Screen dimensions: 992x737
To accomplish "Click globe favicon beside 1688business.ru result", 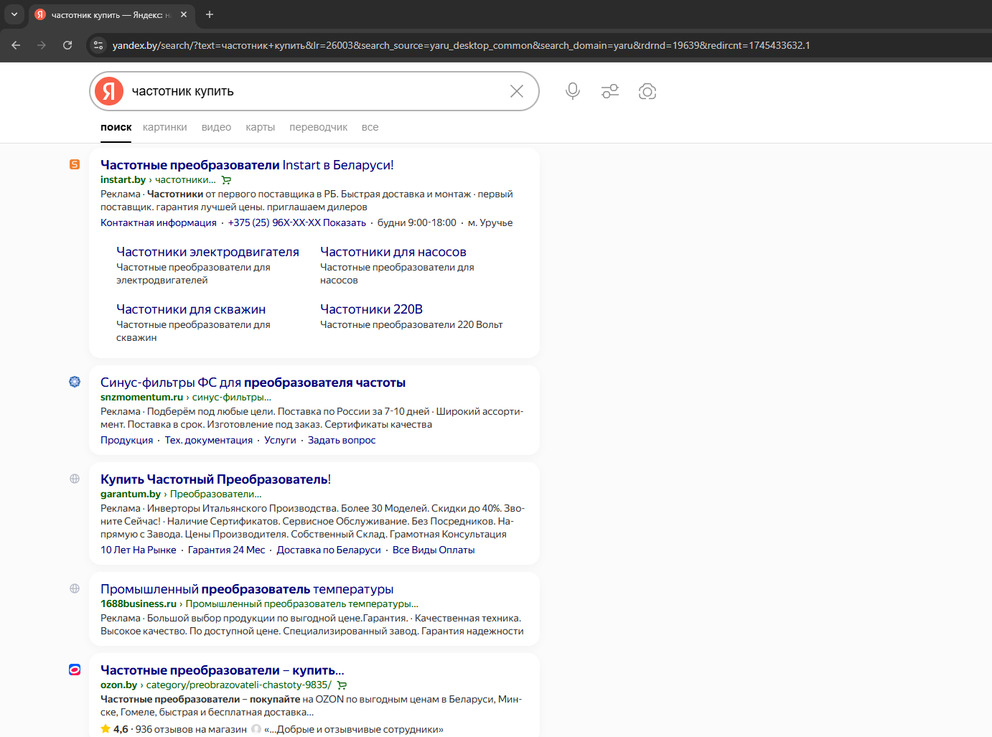I will click(x=75, y=588).
